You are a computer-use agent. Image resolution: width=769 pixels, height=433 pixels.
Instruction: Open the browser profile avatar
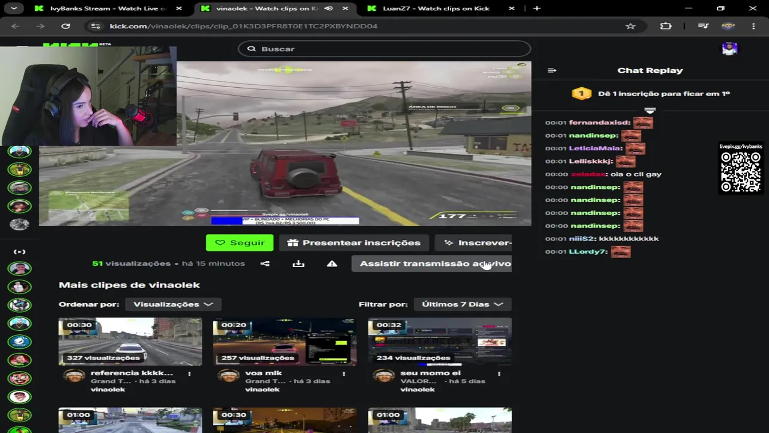tap(728, 26)
